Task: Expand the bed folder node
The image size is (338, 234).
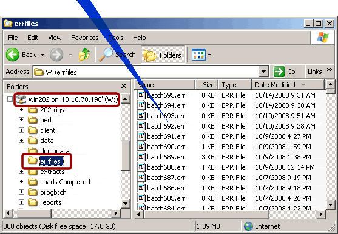Action: pos(21,120)
